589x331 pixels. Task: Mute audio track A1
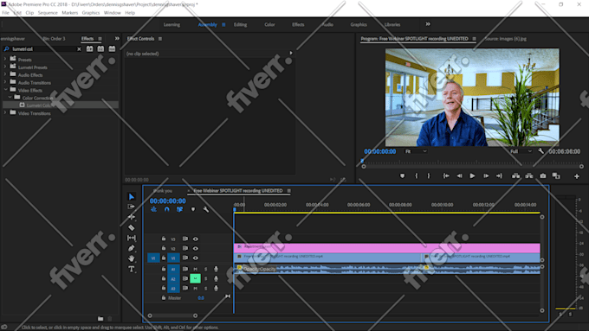tap(196, 269)
